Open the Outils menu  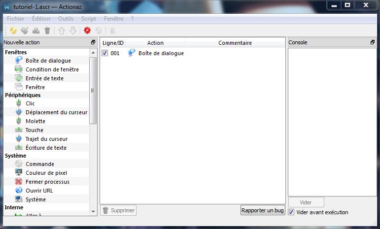[66, 19]
